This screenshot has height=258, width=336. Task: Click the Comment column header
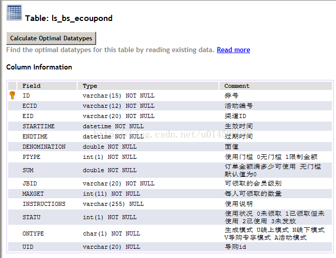[x=275, y=86]
